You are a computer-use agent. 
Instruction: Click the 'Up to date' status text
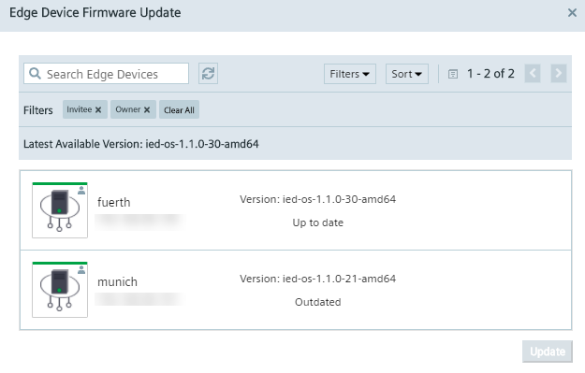click(318, 222)
